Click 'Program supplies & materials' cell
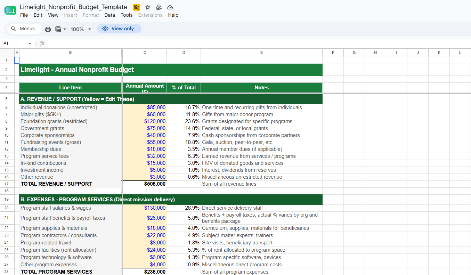 coord(70,228)
